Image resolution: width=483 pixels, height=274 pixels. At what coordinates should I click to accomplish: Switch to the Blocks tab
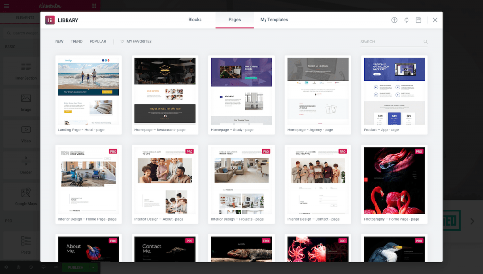pyautogui.click(x=195, y=20)
